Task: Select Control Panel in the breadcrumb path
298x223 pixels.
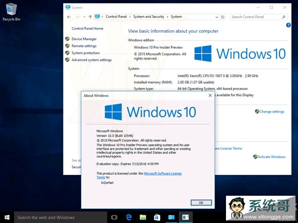Action: (116, 17)
